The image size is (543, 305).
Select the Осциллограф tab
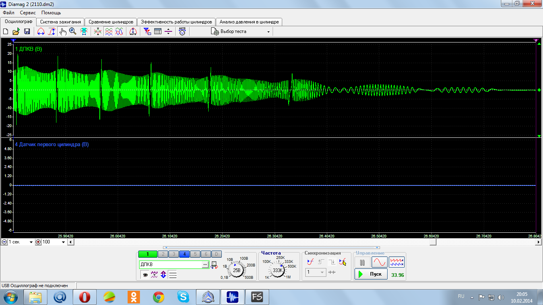[x=18, y=21]
